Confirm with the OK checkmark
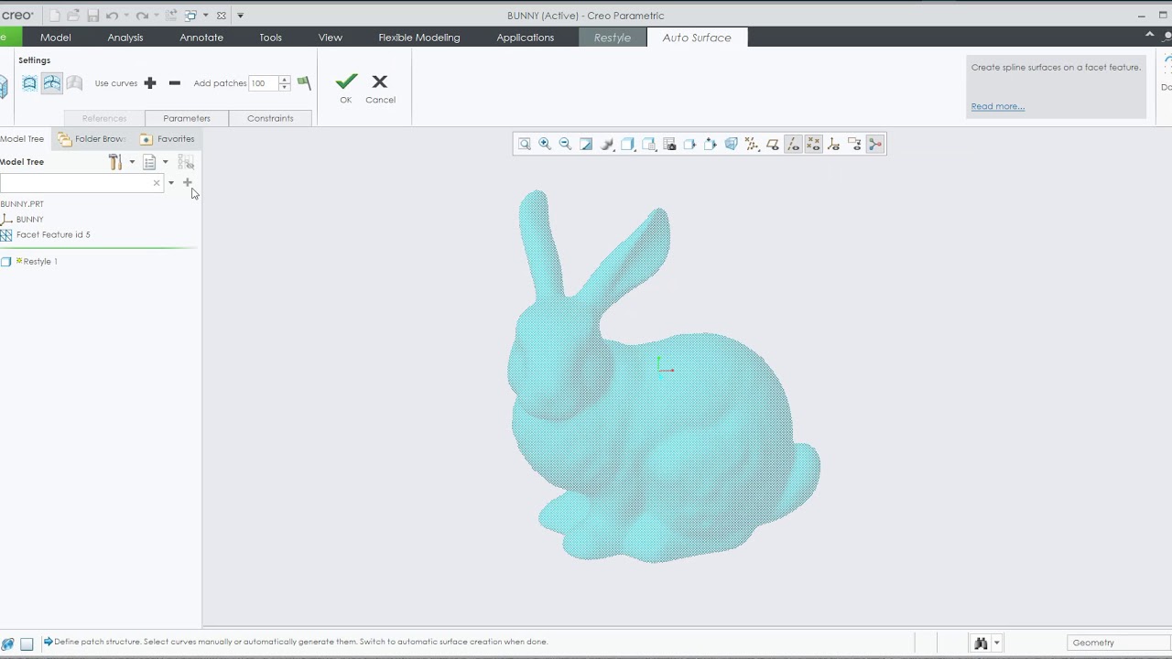The height and width of the screenshot is (659, 1172). pyautogui.click(x=346, y=89)
